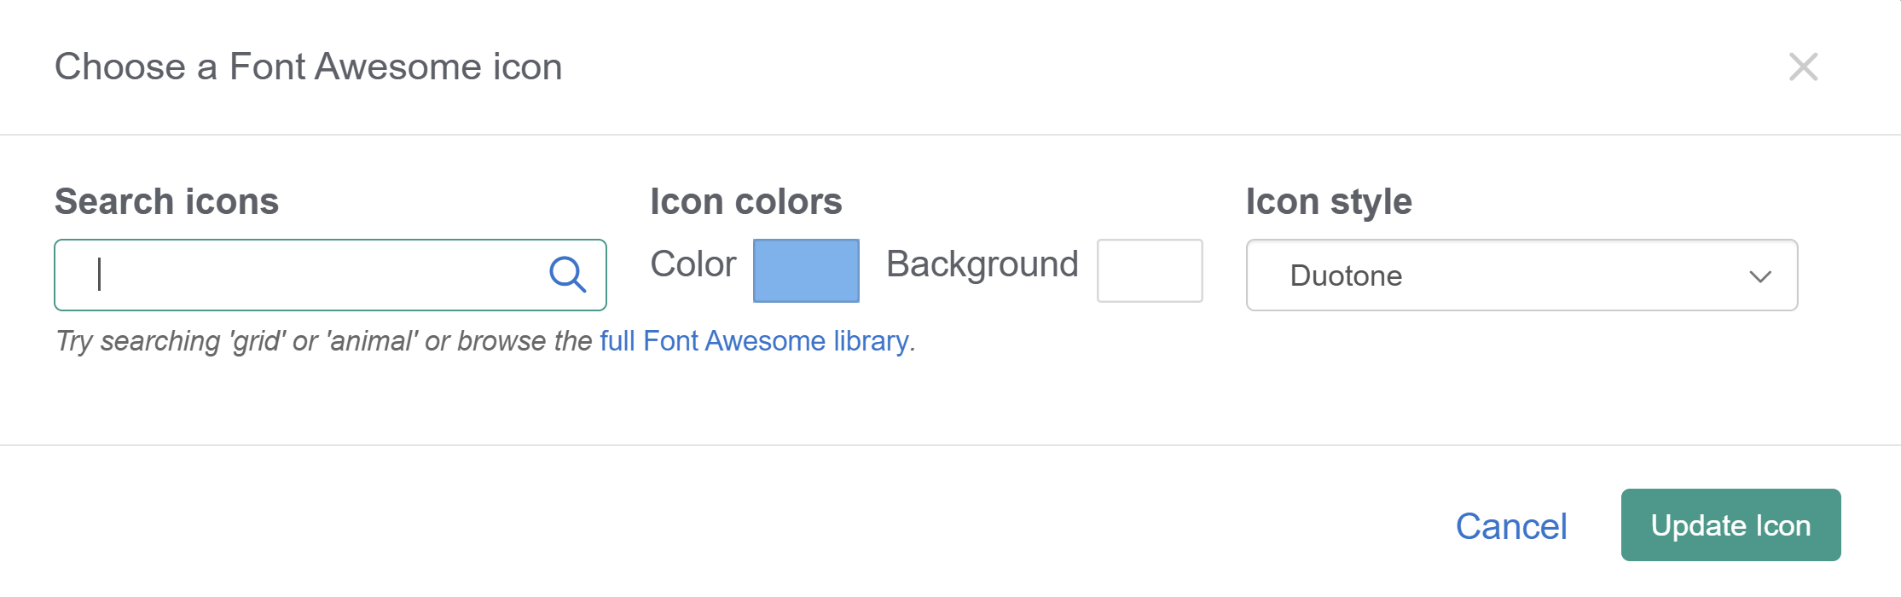The height and width of the screenshot is (597, 1901).
Task: Click the Update Icon button
Action: (x=1730, y=525)
